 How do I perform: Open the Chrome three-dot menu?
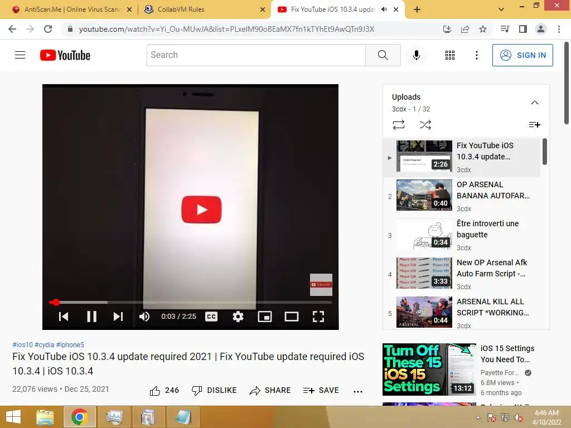point(559,29)
